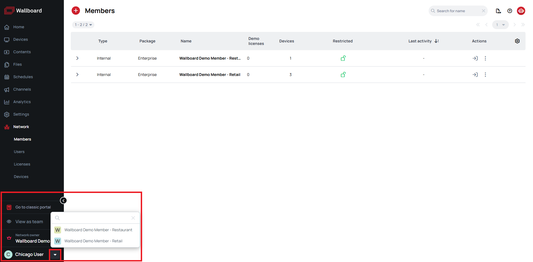Toggle restricted lock for Restaurant member

[343, 58]
